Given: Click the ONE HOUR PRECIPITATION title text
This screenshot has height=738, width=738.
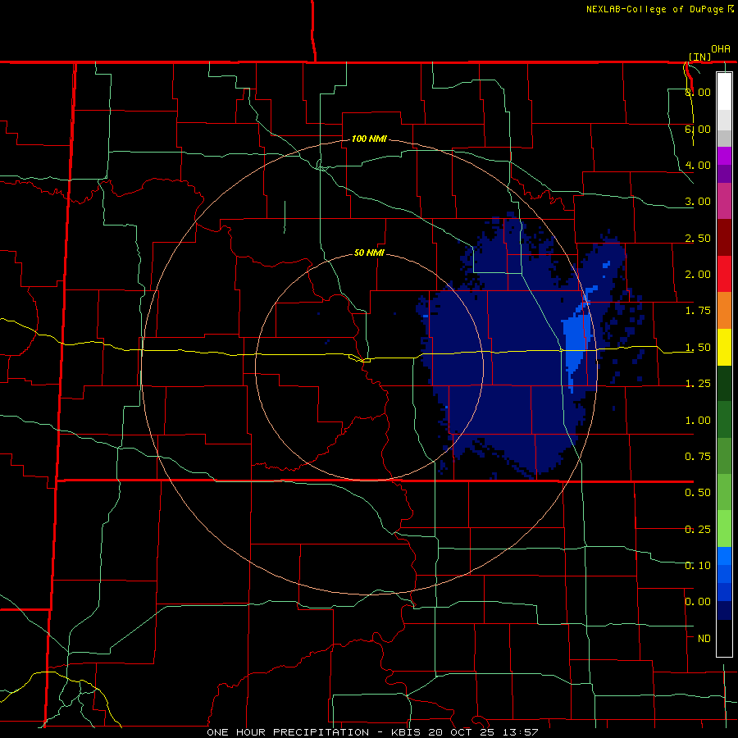Looking at the screenshot, I should point(288,732).
